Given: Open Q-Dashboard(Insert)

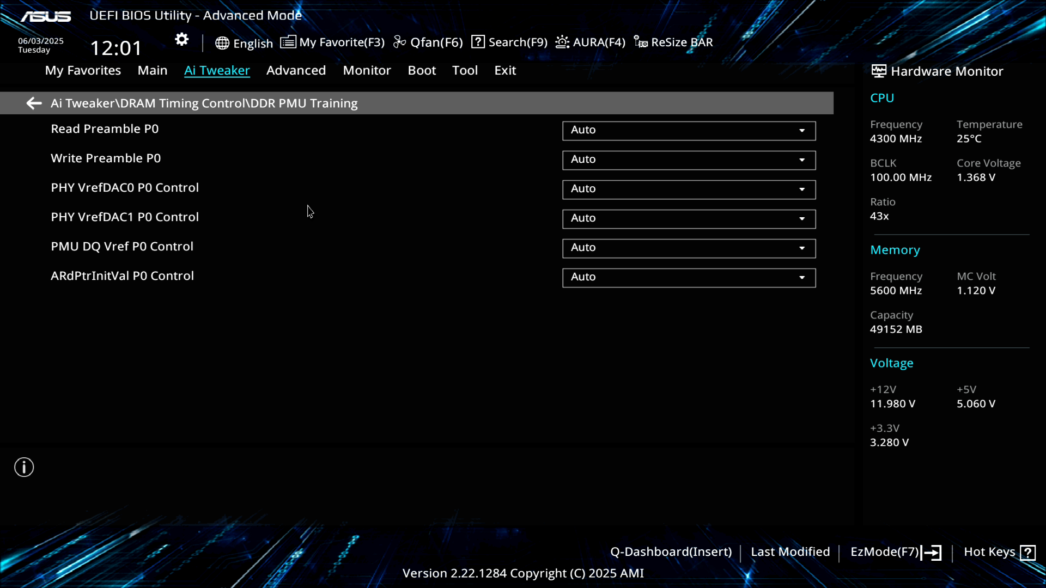Looking at the screenshot, I should point(671,552).
